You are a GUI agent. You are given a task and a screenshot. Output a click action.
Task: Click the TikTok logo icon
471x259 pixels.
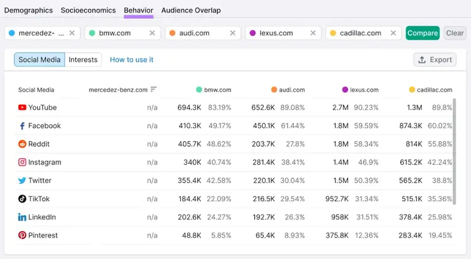[x=22, y=199]
